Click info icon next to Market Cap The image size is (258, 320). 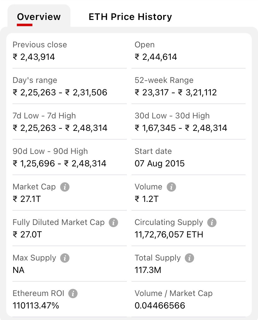coord(64,187)
